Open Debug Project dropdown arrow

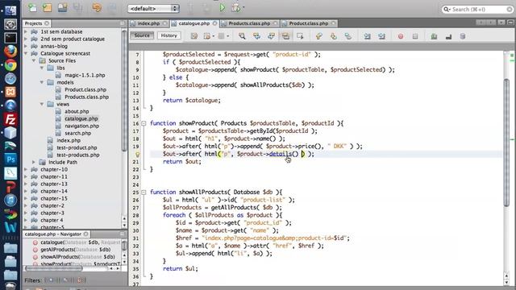coord(243,7)
